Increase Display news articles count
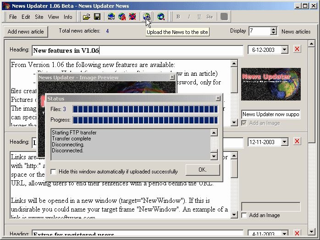 point(274,29)
